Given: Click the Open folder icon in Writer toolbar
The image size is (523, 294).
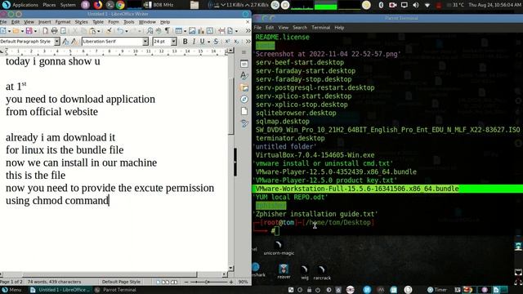Looking at the screenshot, I should click(16, 31).
